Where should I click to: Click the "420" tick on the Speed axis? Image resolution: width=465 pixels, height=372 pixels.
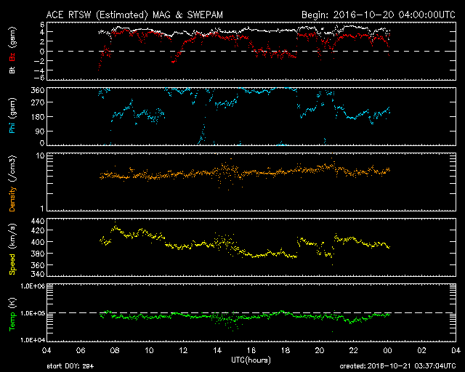[38, 230]
